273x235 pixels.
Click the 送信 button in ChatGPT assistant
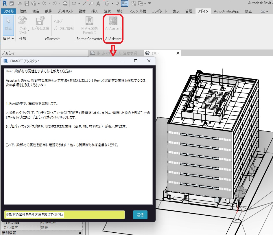click(x=140, y=215)
